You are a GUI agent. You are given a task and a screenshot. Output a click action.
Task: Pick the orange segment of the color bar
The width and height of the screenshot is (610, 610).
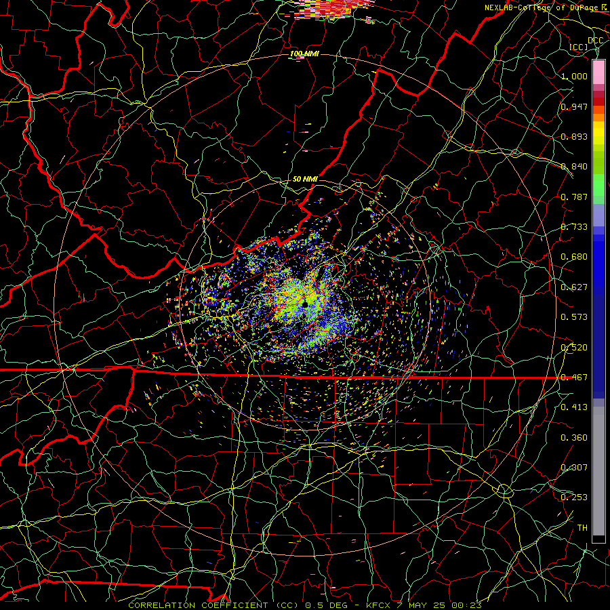pos(598,117)
